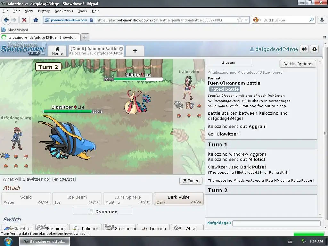328x246 pixels.
Task: Switch to Stonjourner
Action: pyautogui.click(x=119, y=227)
